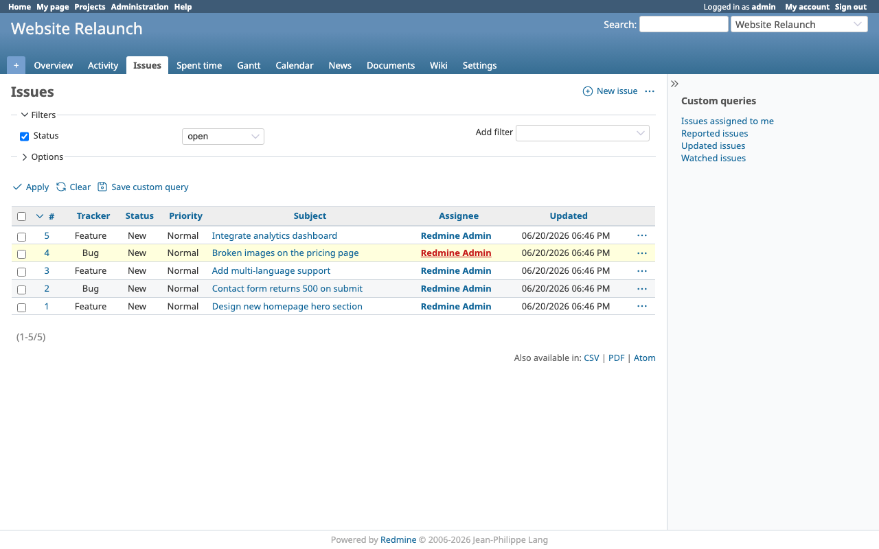Apply the current filters
Screen dimensions: 879x549
31,187
